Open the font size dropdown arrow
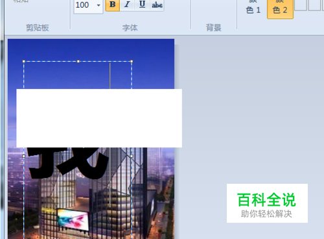The image size is (324, 239). click(98, 5)
